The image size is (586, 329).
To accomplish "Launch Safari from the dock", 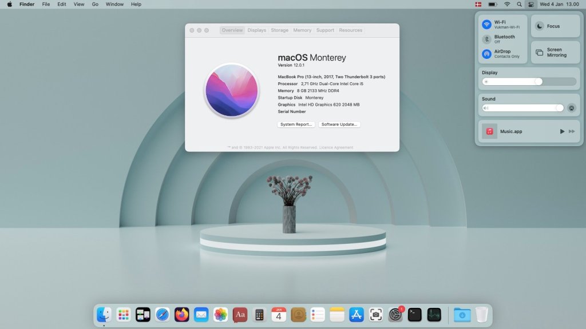I will pos(163,315).
